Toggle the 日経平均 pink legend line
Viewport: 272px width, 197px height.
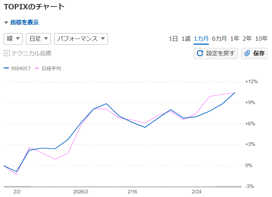pos(36,68)
